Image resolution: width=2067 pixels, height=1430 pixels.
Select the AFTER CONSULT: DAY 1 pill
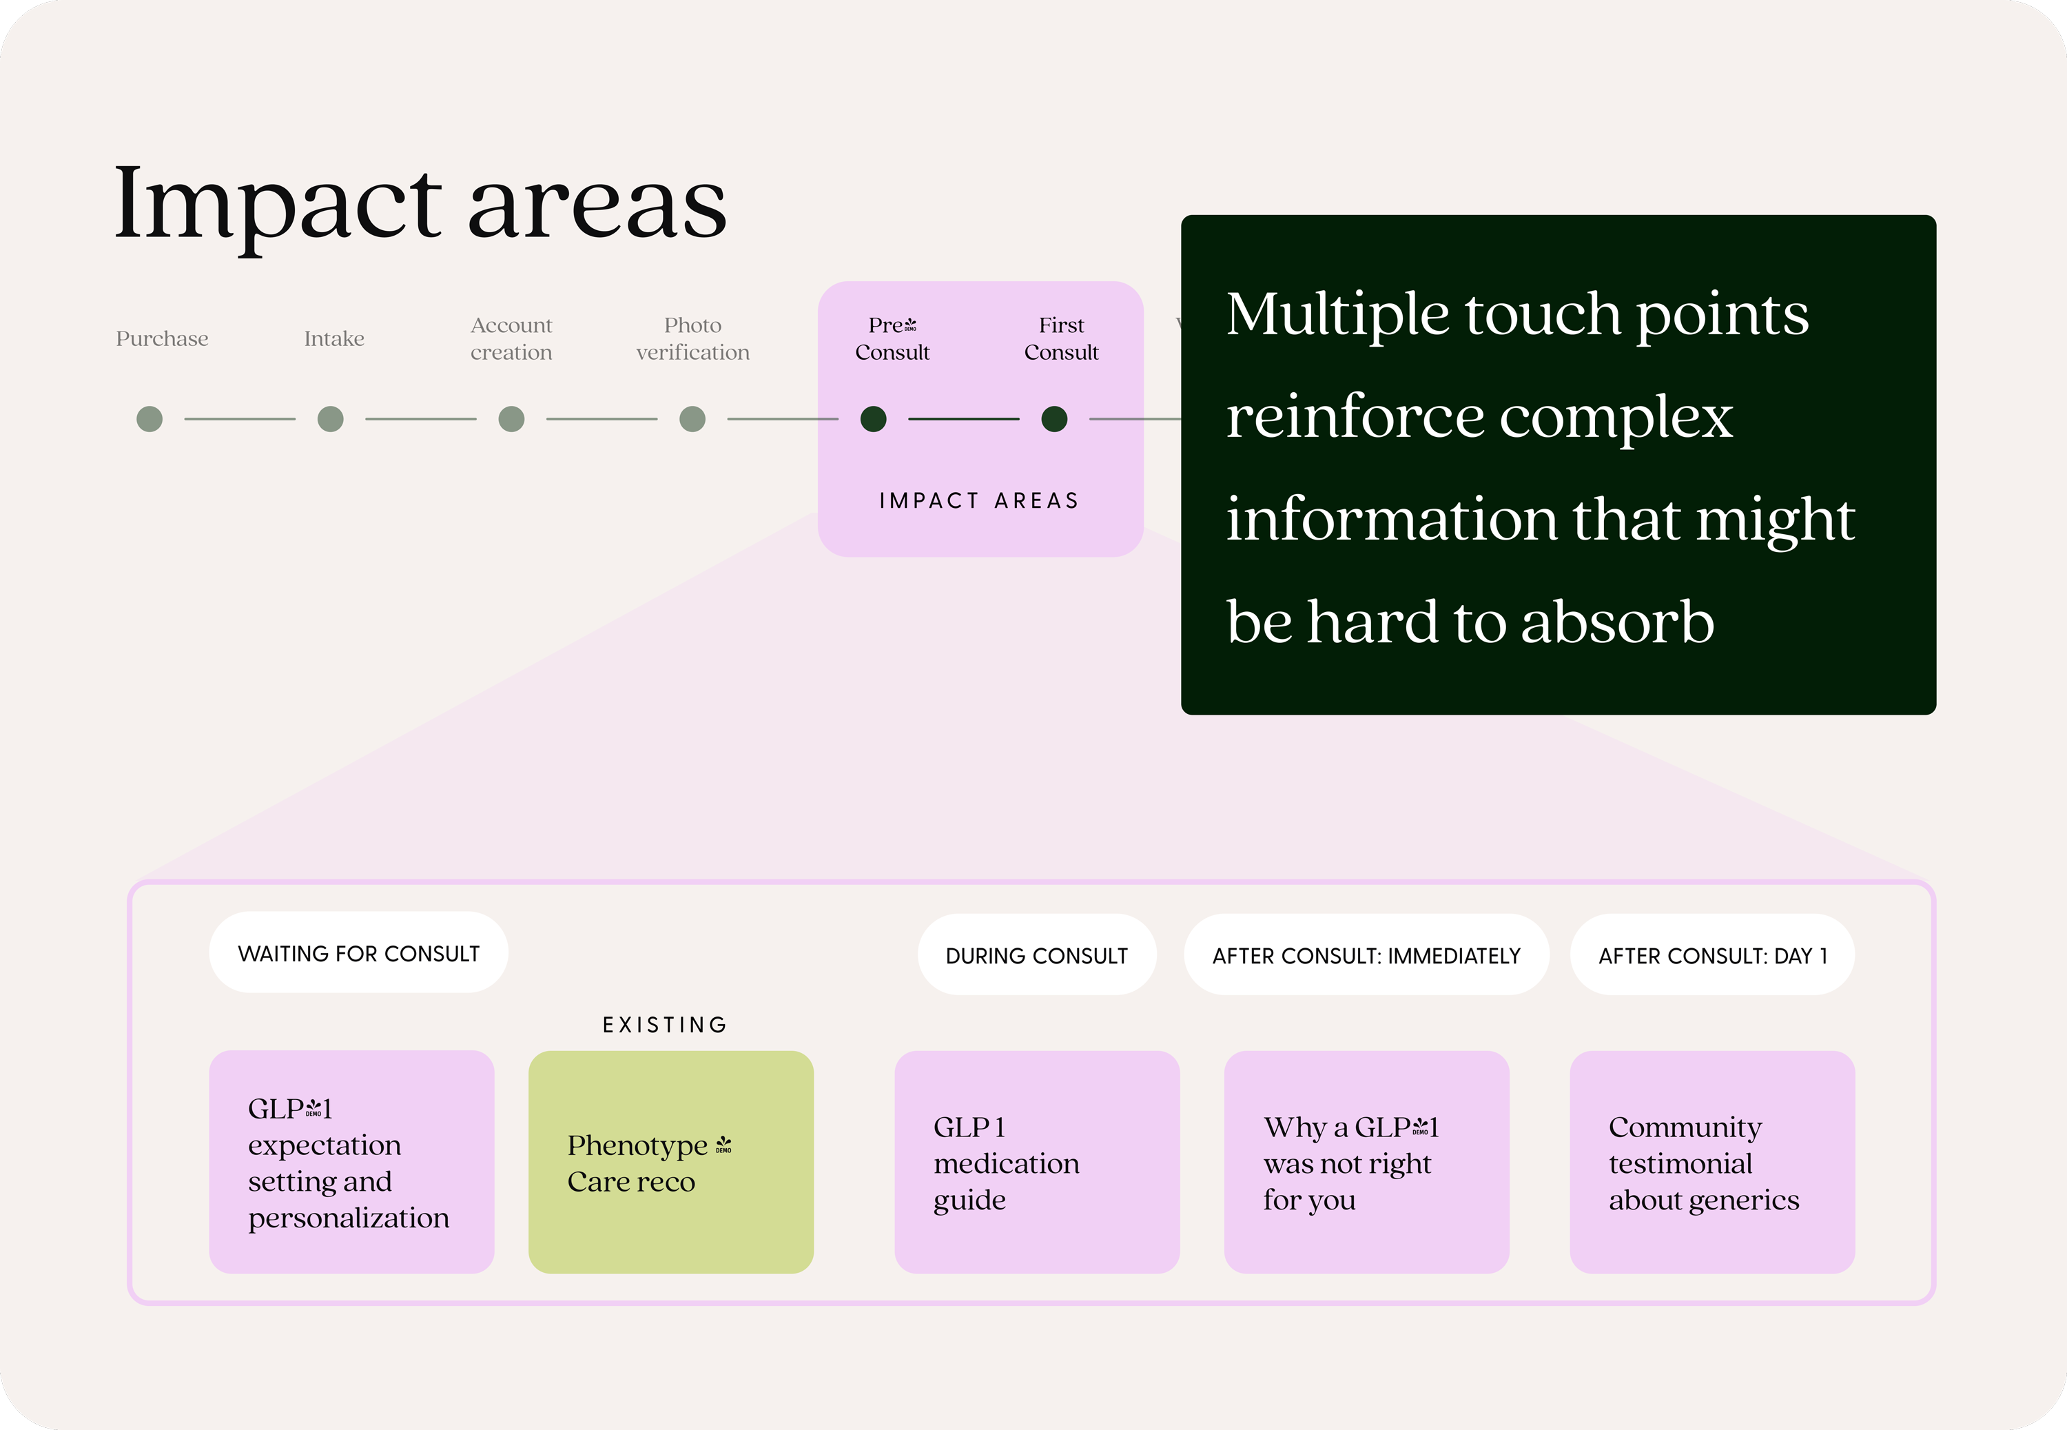coord(1711,955)
